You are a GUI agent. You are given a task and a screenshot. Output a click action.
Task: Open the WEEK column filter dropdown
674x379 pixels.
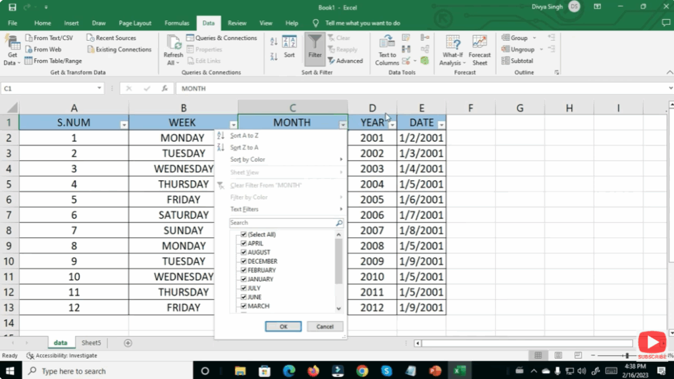pyautogui.click(x=233, y=124)
